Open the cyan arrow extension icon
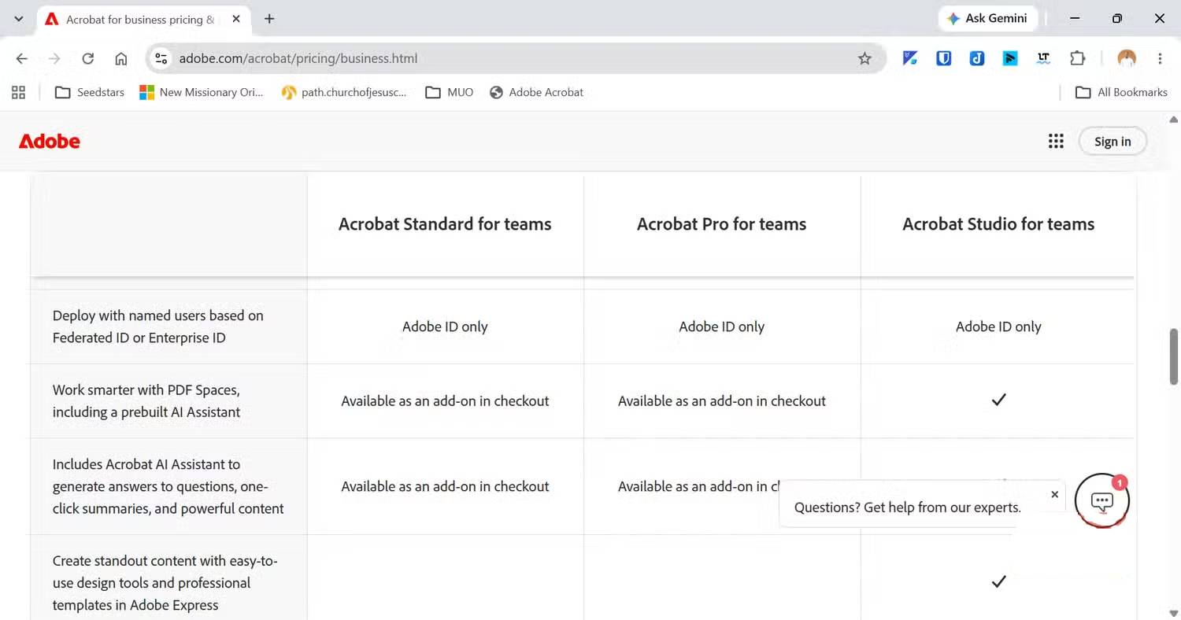The image size is (1181, 620). (1010, 58)
